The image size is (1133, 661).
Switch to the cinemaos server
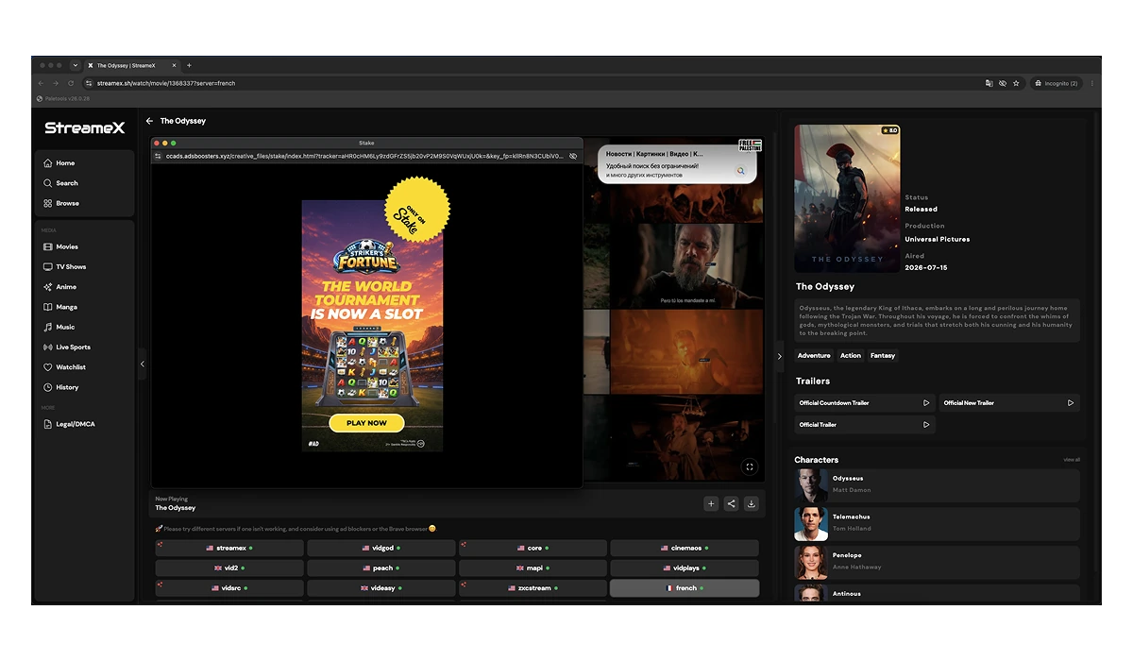685,548
